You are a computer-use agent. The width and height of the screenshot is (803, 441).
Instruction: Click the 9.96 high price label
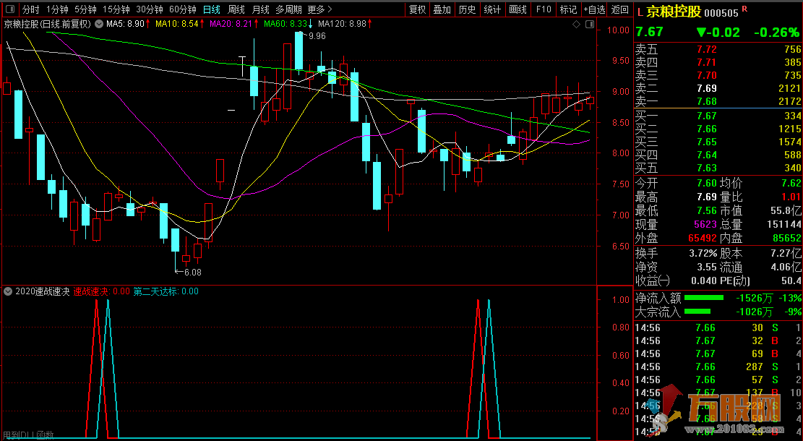[x=317, y=36]
